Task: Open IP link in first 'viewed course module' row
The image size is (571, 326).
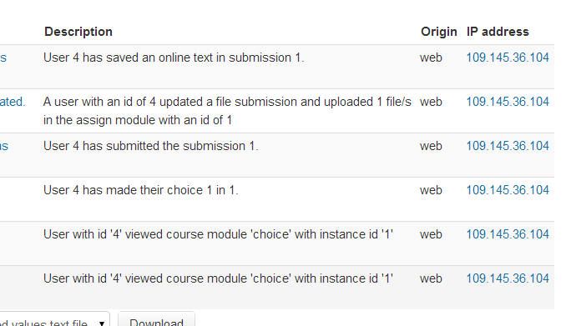Action: click(508, 234)
